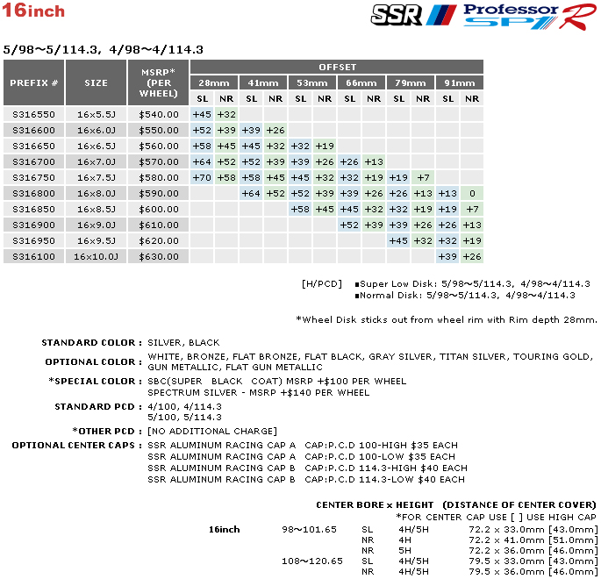Click the 16×5.5J size cell
The height and width of the screenshot is (579, 601).
click(97, 114)
